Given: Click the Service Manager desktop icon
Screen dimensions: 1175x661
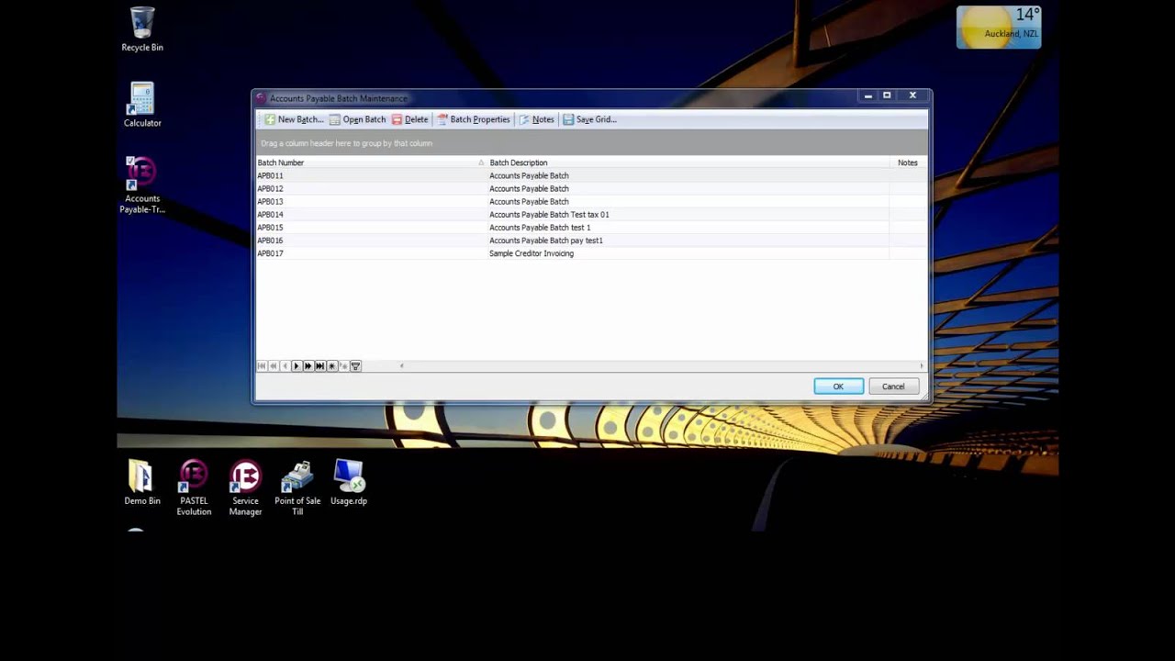Looking at the screenshot, I should click(245, 487).
